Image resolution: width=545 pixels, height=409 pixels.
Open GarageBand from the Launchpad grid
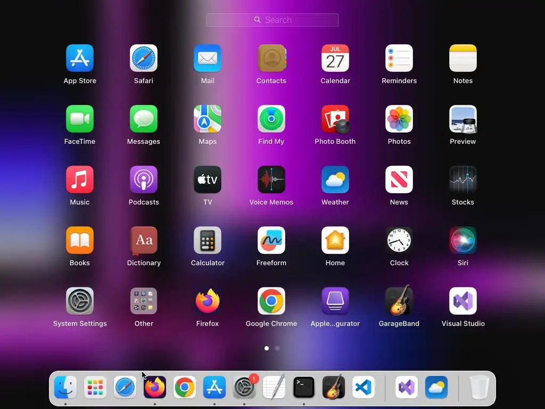point(399,300)
